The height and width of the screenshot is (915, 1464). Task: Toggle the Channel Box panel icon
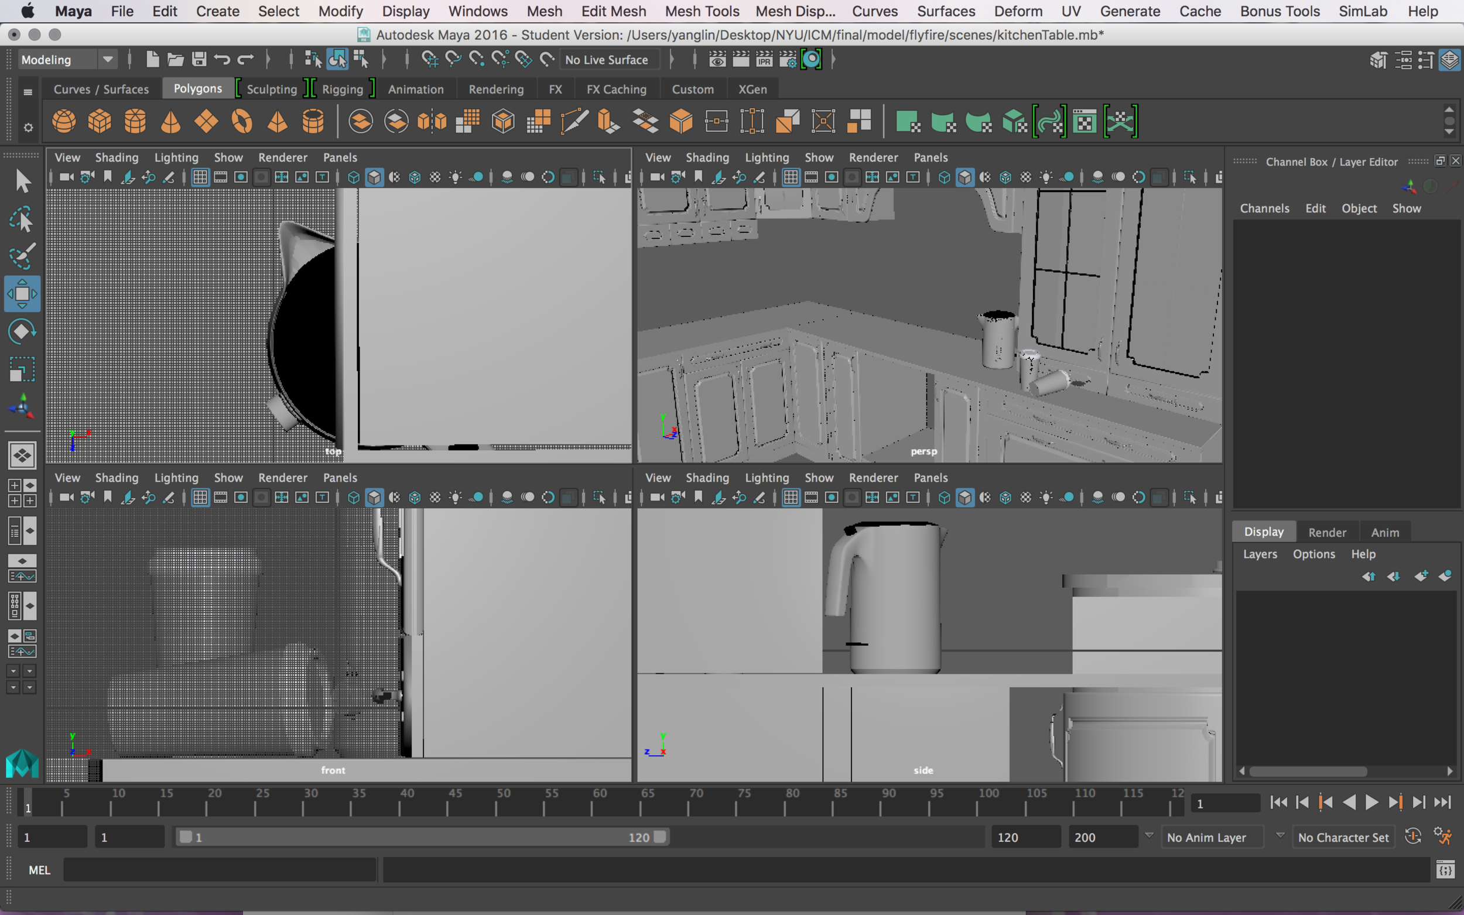point(1450,59)
